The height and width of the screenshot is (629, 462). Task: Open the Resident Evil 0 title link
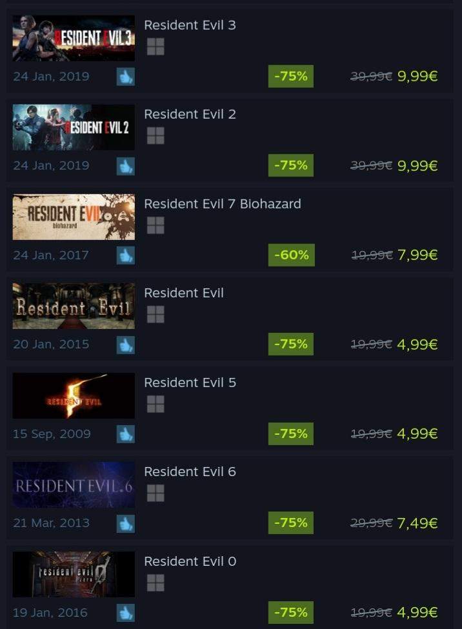190,561
